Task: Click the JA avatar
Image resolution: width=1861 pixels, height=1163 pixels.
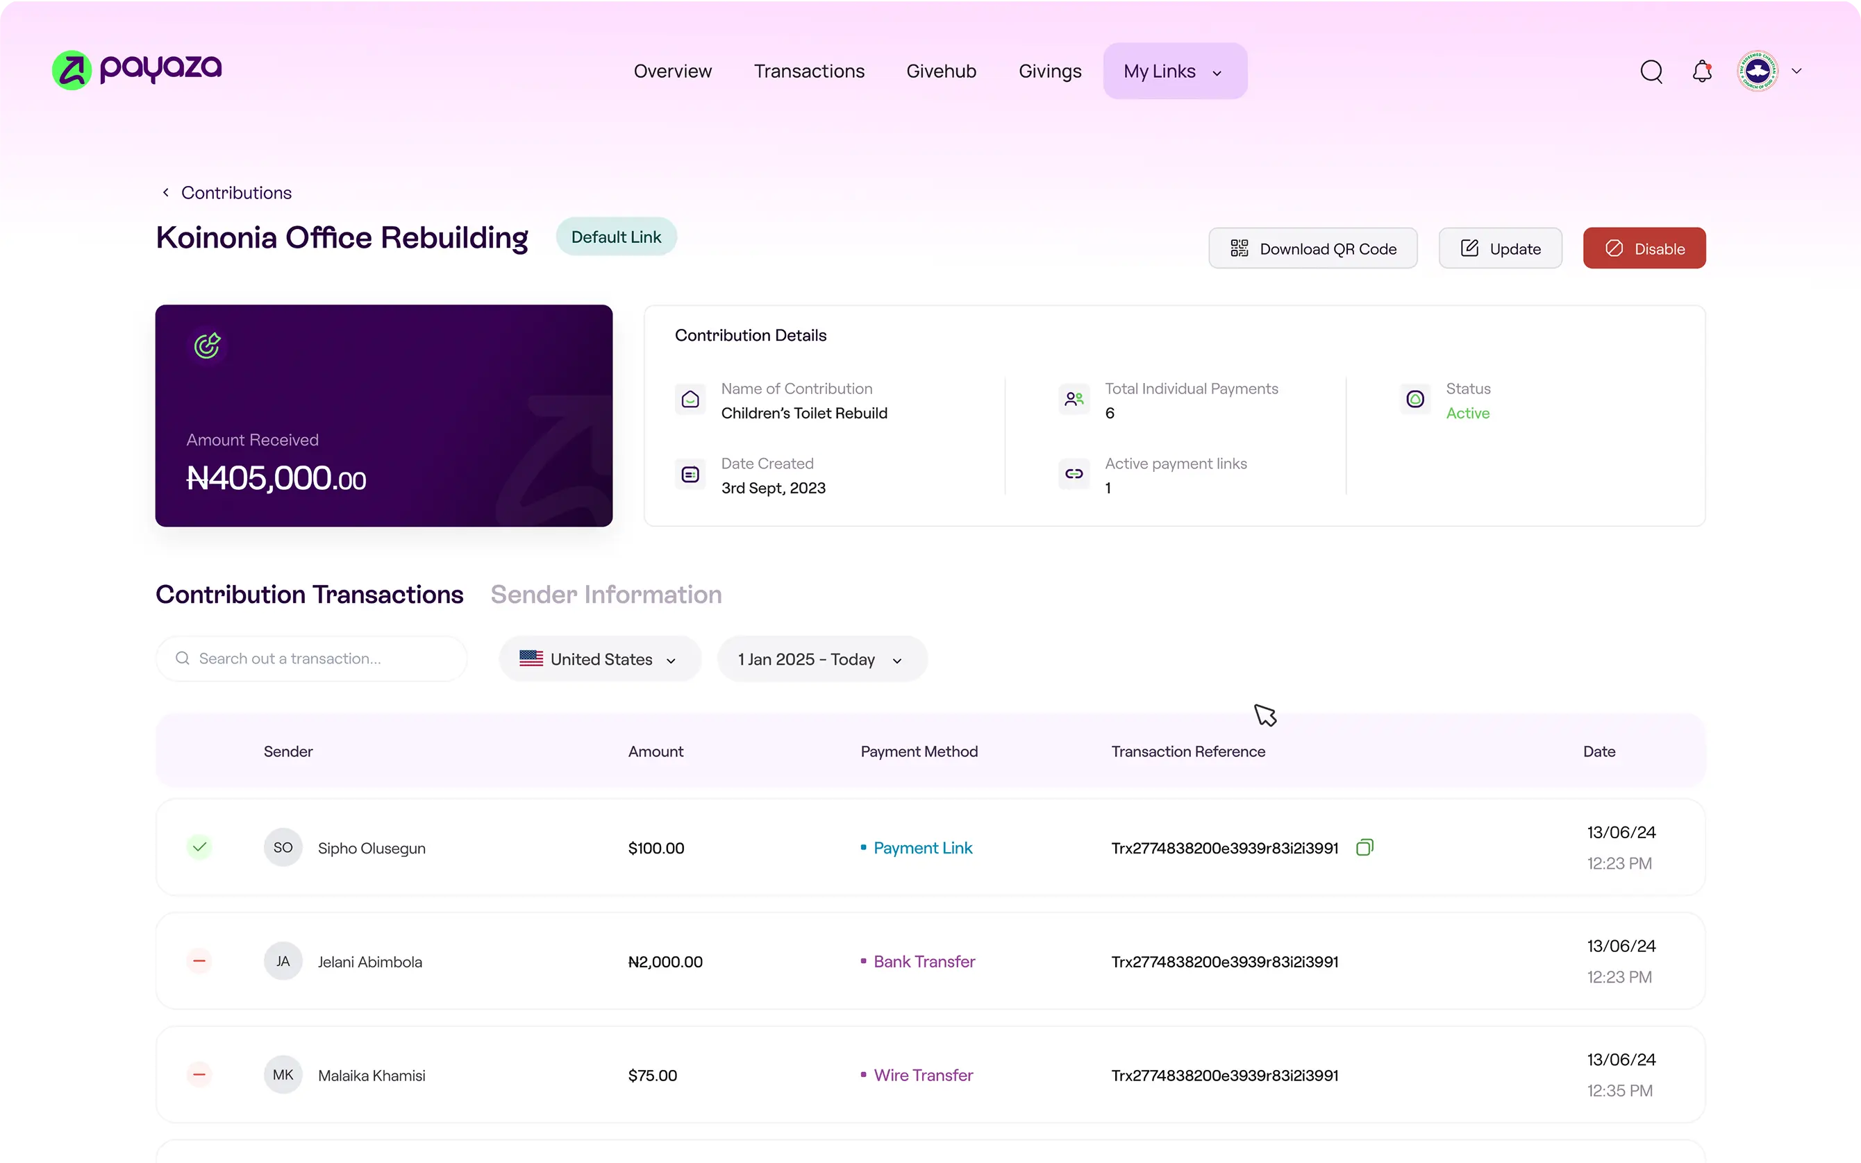Action: (283, 960)
